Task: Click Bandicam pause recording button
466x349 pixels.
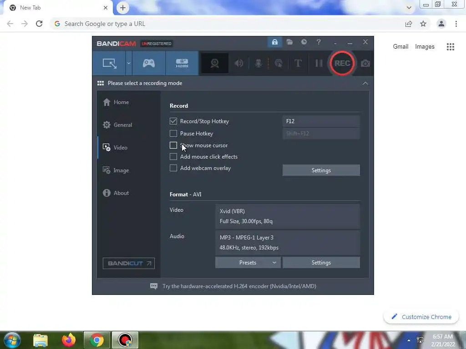Action: point(319,63)
